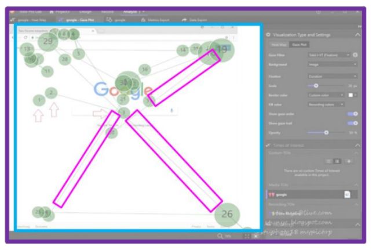
Task: Toggle Show gaze order switch
Action: [x=352, y=114]
